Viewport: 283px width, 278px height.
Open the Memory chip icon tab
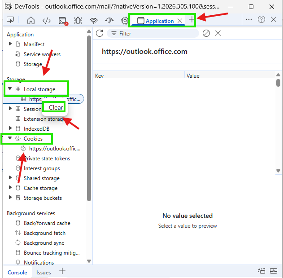(125, 21)
